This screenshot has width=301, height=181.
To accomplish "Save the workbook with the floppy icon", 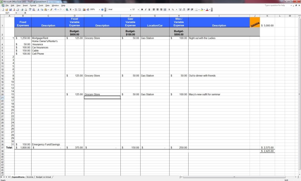I will pos(11,9).
